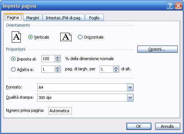Click the "% della dimensione normale" text
Viewport: 184px width, 134px height.
(89, 59)
